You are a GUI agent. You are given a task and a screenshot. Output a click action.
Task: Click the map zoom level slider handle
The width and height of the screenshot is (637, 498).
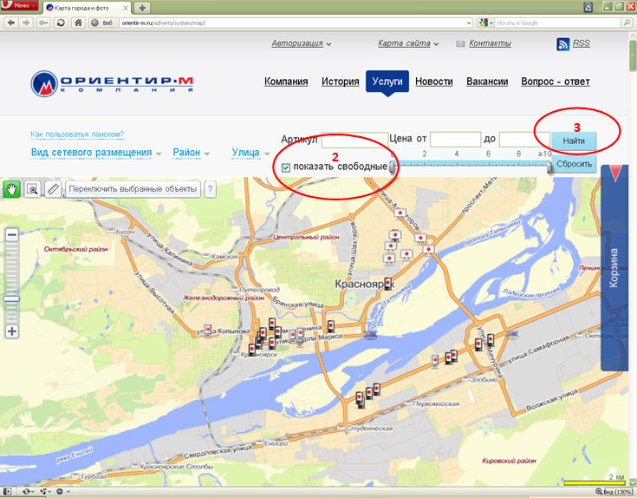click(x=12, y=298)
